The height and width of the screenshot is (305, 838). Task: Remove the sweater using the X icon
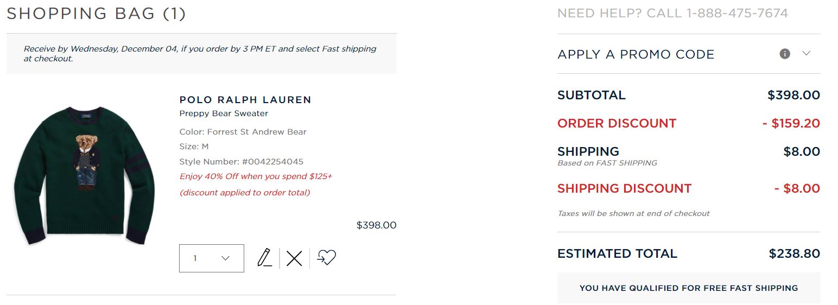pyautogui.click(x=294, y=258)
